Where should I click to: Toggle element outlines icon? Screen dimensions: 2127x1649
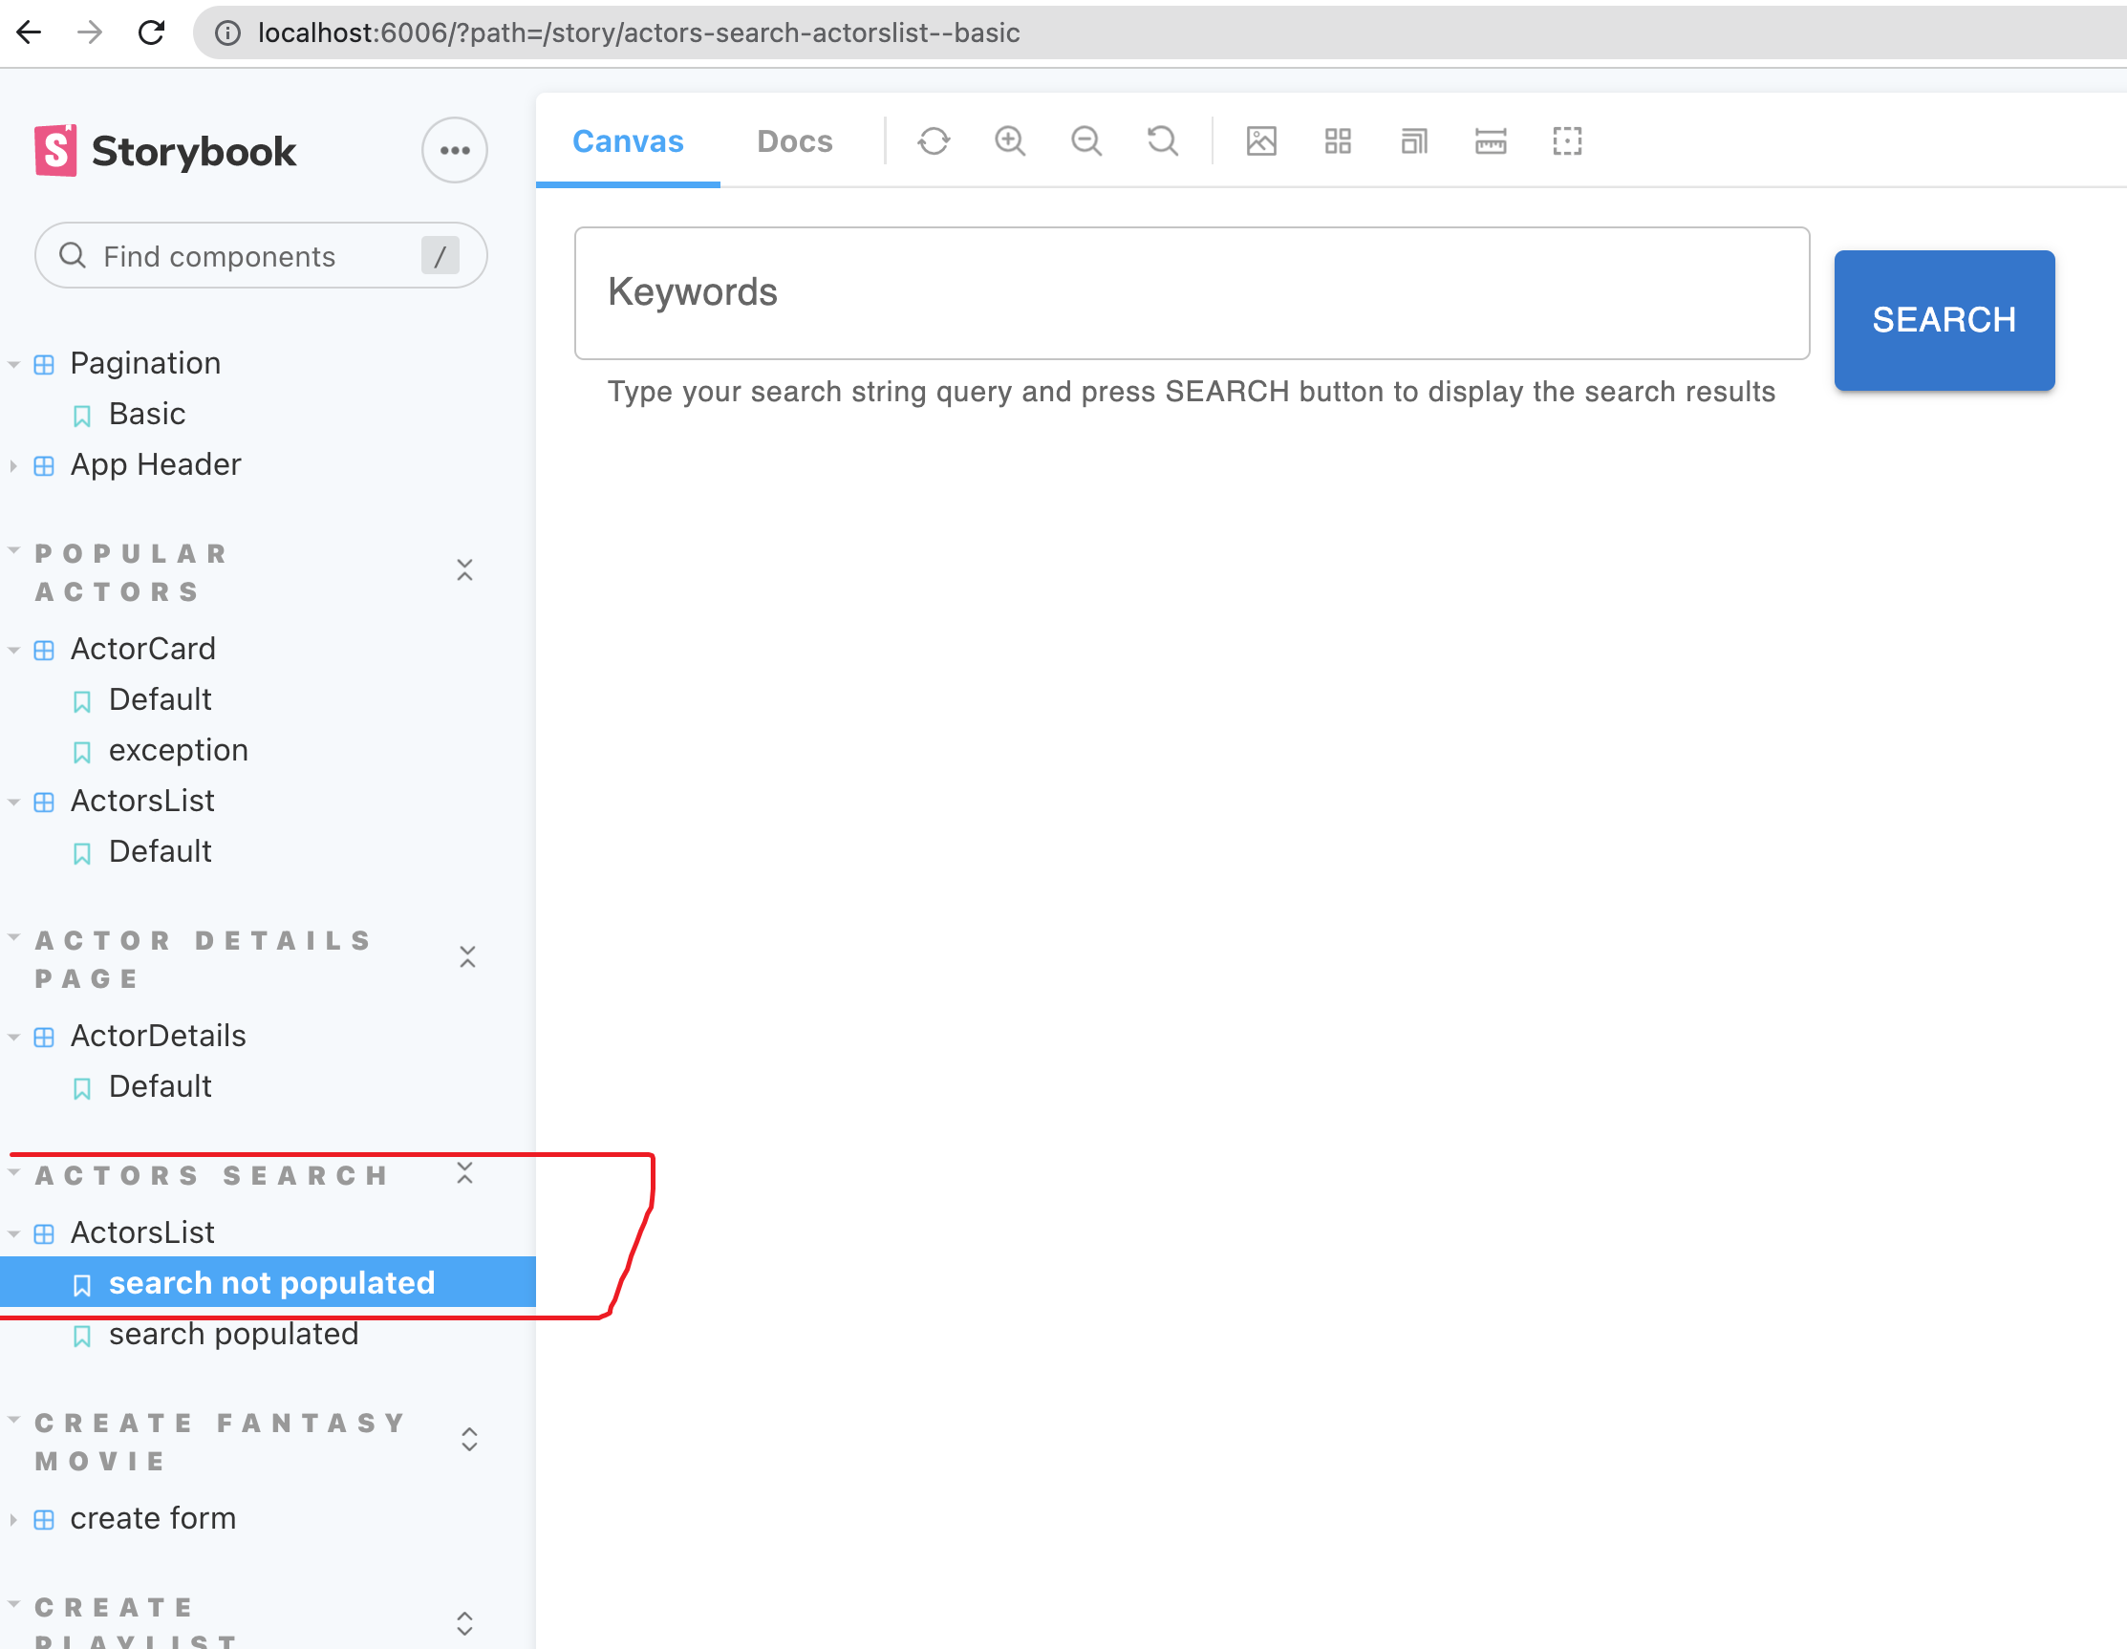click(1566, 142)
